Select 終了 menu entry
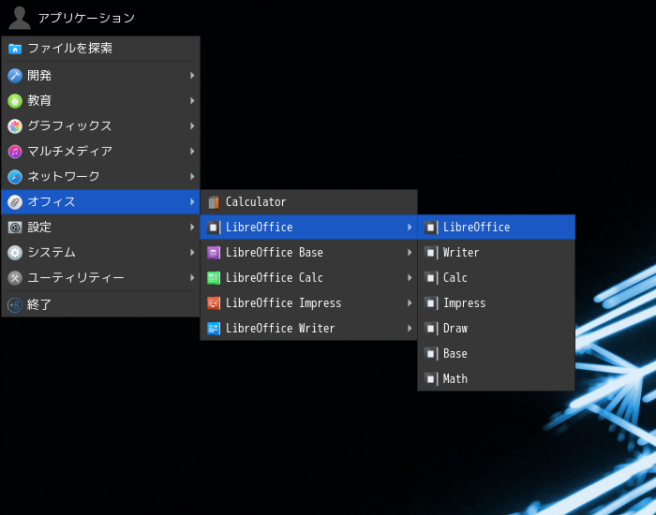This screenshot has height=515, width=656. tap(100, 304)
